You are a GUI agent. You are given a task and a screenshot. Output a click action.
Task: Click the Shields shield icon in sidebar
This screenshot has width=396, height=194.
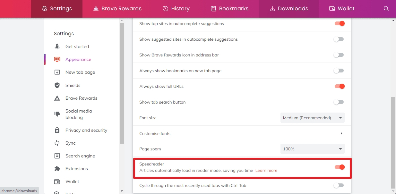click(57, 85)
